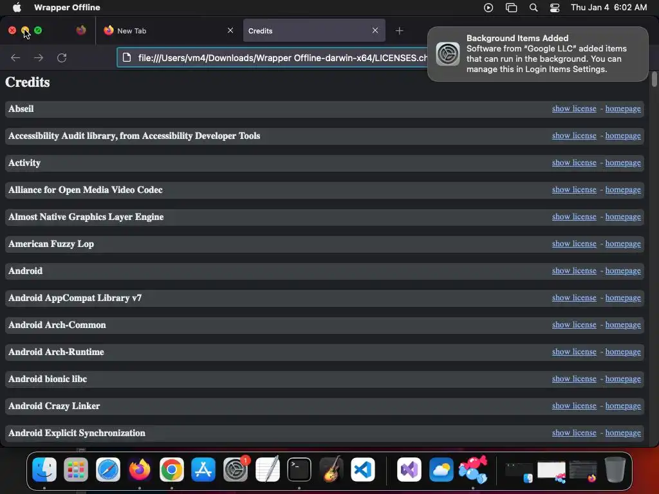Open Android bionic libc homepage
The image size is (659, 494).
tap(623, 378)
